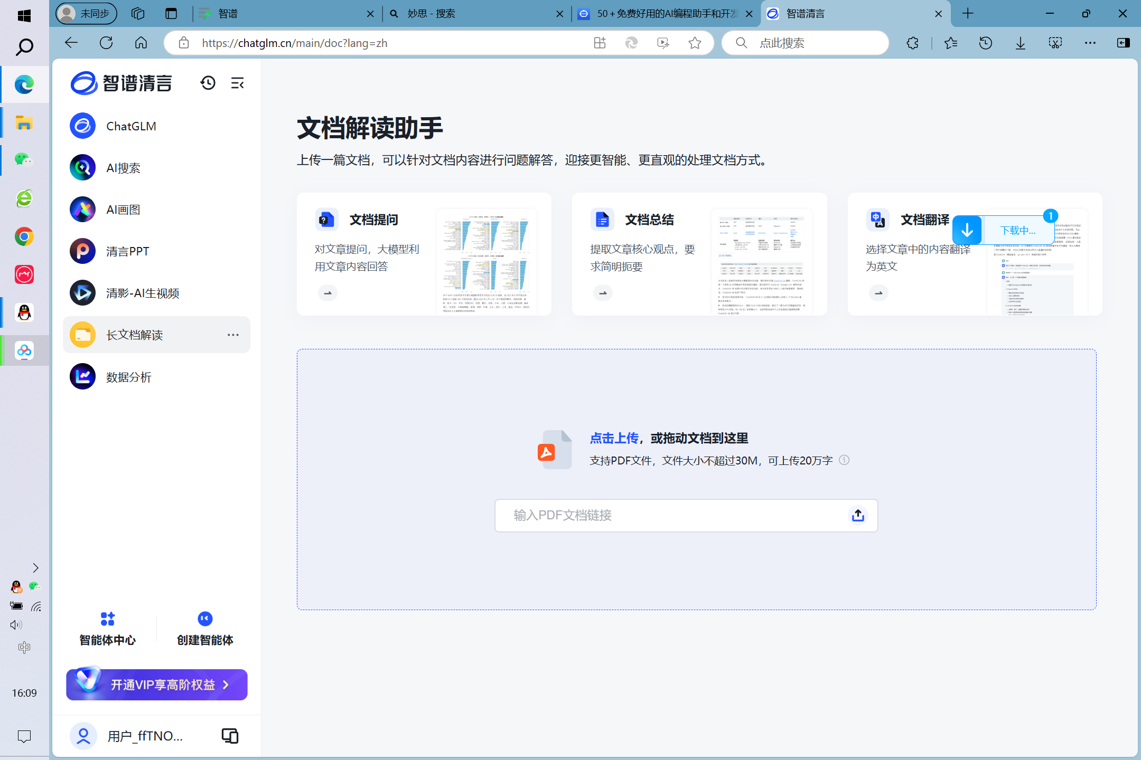Viewport: 1141px width, 760px height.
Task: Expand the hidden tray icons chevron
Action: pos(35,568)
